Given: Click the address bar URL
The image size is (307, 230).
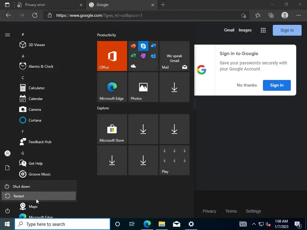Looking at the screenshot, I should click(100, 15).
